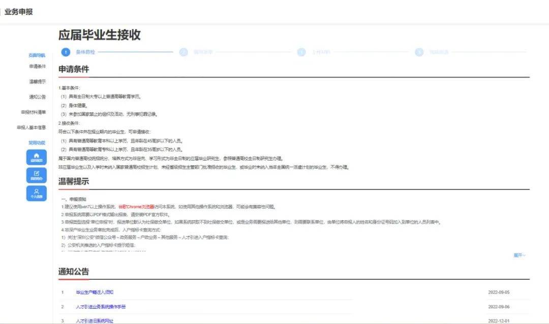The image size is (549, 324).
Task: Click the 一、申报须知 line
Action: pos(74,199)
